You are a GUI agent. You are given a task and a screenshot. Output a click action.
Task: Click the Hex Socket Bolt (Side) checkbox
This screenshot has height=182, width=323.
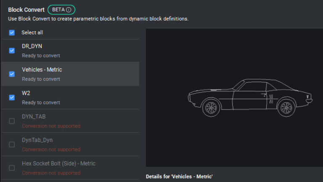(12, 168)
